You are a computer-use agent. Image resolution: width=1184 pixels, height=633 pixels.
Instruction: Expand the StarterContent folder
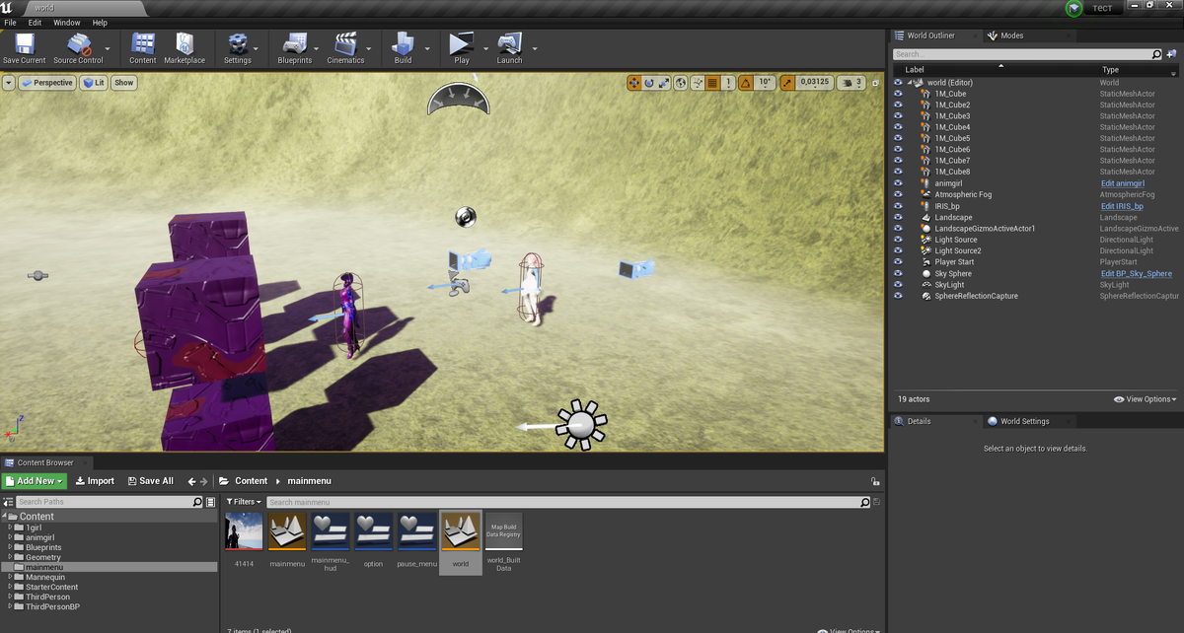10,587
